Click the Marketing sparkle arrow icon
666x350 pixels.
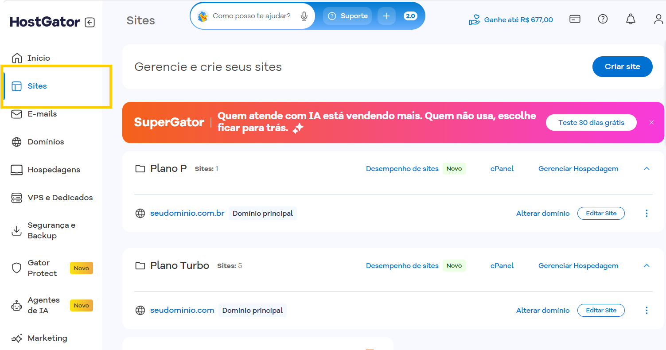[17, 338]
